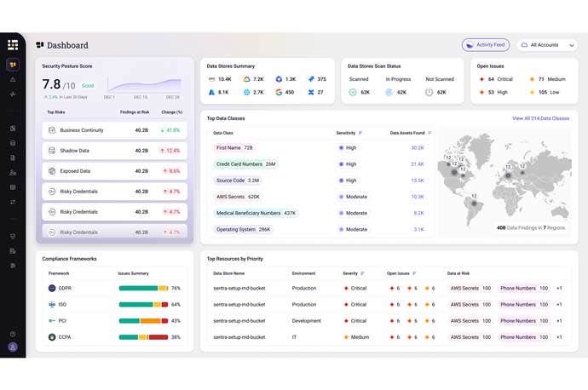Select the Shadow Data risk row
This screenshot has width=588, height=390.
116,151
